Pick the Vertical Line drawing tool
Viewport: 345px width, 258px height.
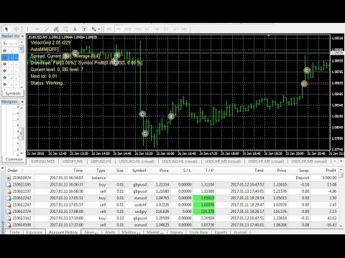click(27, 29)
